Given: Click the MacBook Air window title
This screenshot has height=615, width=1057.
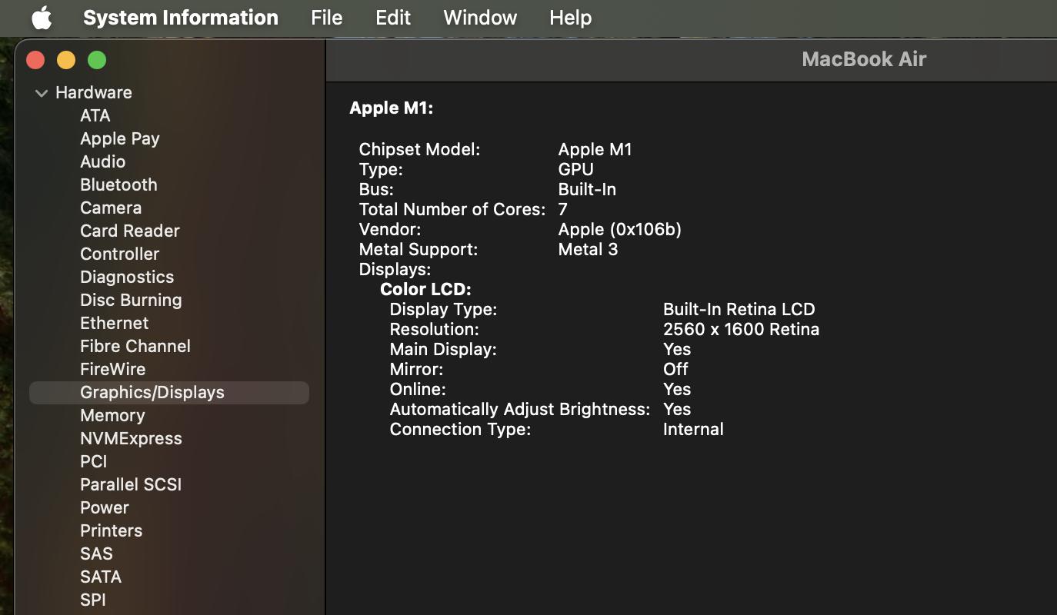Looking at the screenshot, I should click(x=864, y=59).
